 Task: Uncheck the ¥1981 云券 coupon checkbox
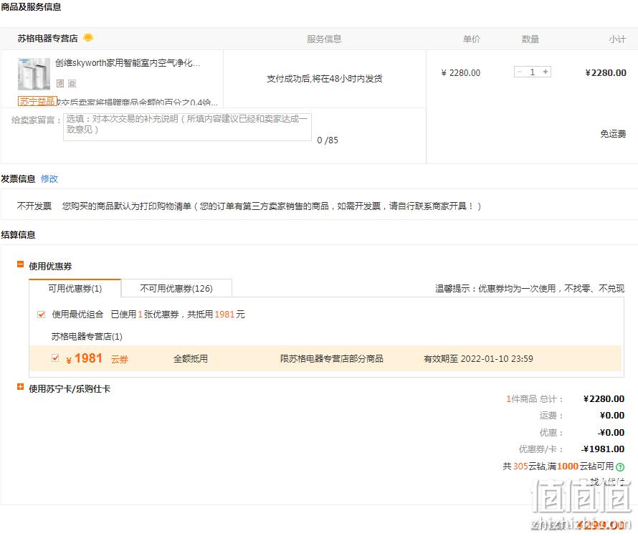coord(55,358)
